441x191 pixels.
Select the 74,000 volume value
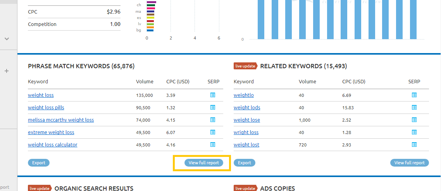tap(143, 120)
